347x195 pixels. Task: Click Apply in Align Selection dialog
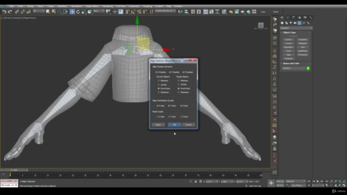[x=158, y=125]
